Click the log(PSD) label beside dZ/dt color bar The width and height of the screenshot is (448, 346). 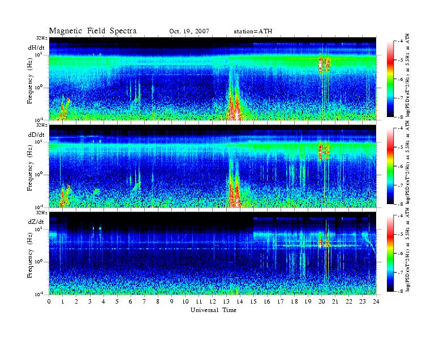click(408, 249)
